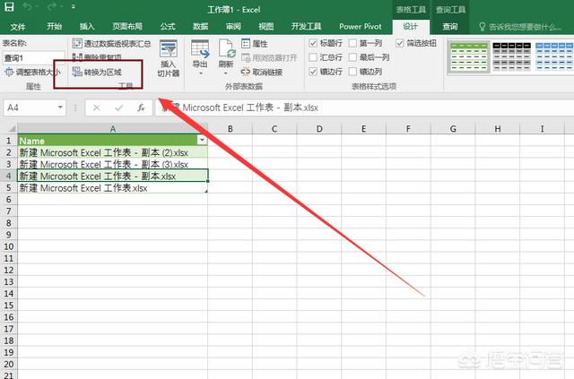The width and height of the screenshot is (574, 379).
Task: Click the fx insert function icon
Action: pyautogui.click(x=142, y=108)
